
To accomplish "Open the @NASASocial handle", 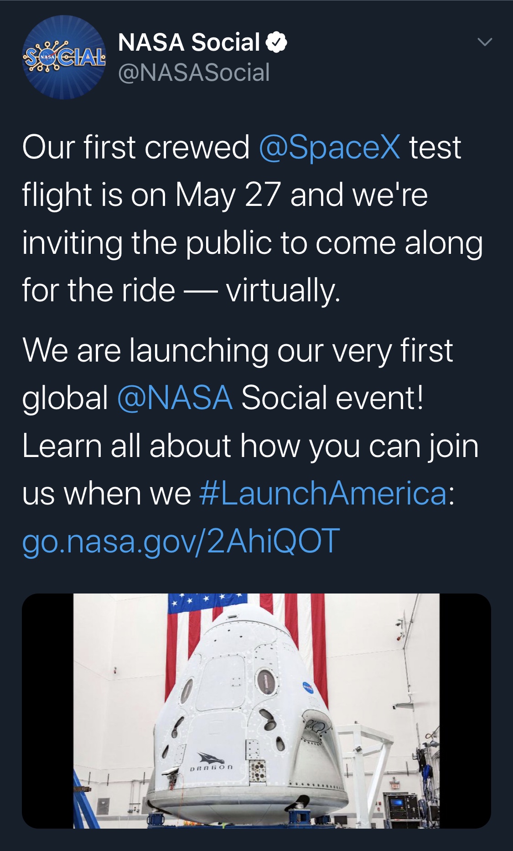I will [194, 73].
